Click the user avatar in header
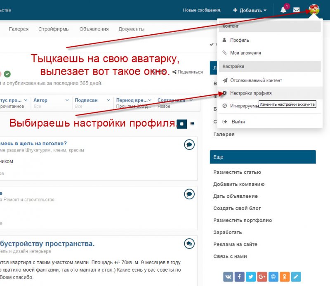The image size is (330, 286). 314,9
